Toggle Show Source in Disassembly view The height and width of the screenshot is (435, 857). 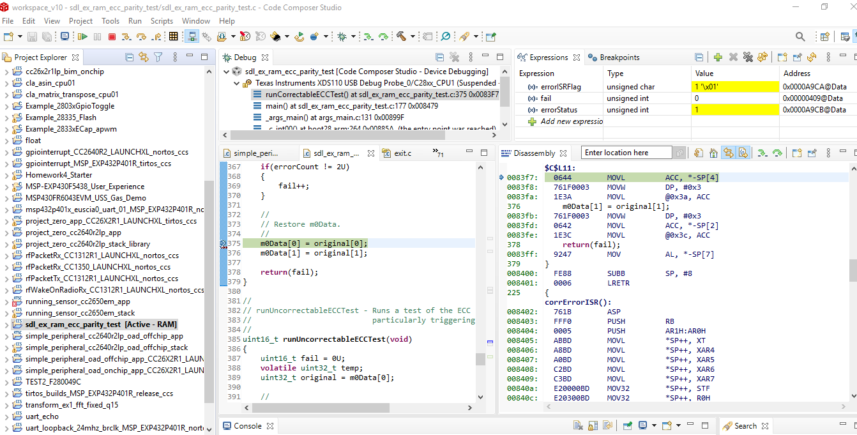point(743,153)
